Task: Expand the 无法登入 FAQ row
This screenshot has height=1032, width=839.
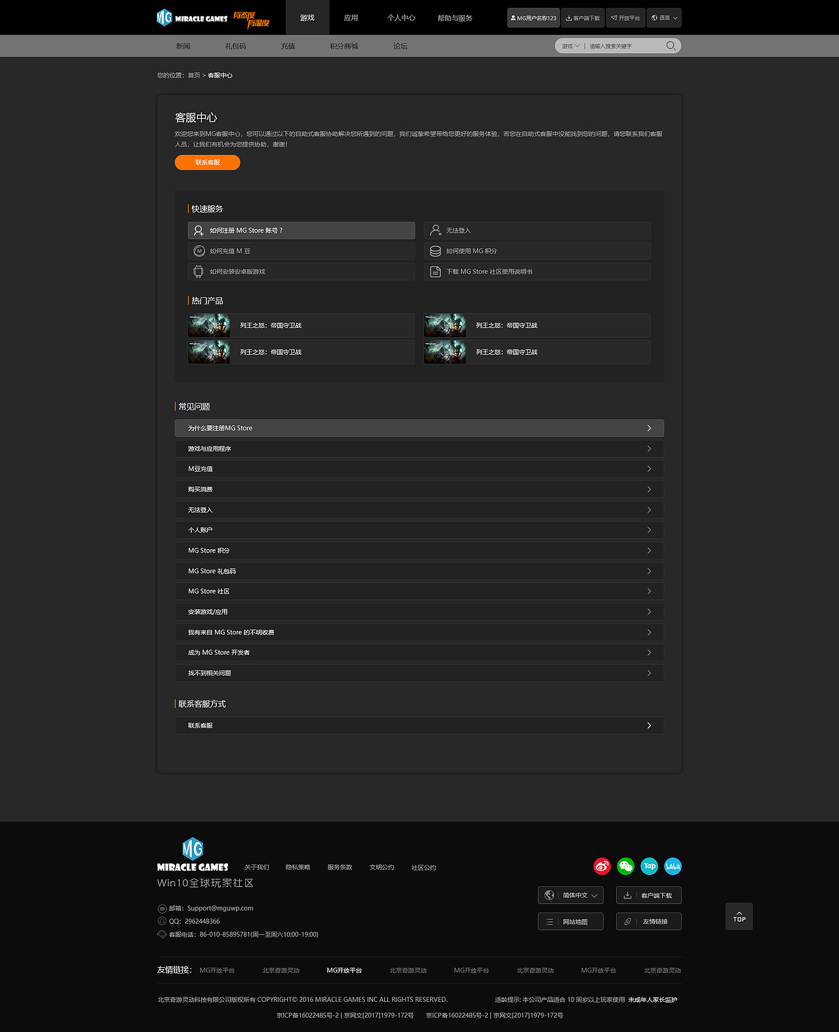Action: click(419, 510)
